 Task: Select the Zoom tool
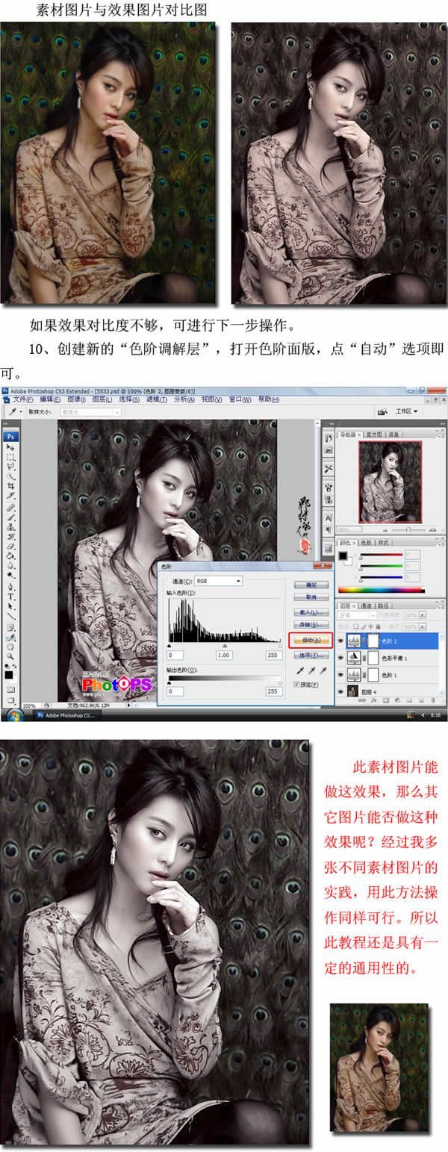(x=10, y=656)
